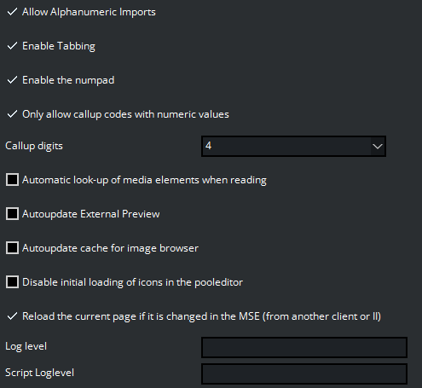Enable Automatic look-up of media elements checkbox
422x388 pixels.
[x=12, y=180]
